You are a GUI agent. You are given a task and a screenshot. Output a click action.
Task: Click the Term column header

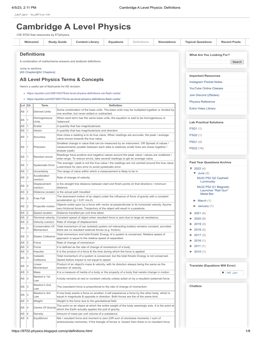(x=45, y=105)
